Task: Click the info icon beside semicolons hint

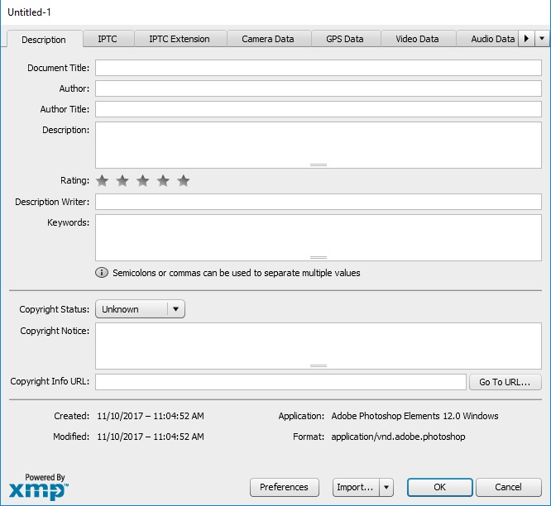Action: [103, 273]
